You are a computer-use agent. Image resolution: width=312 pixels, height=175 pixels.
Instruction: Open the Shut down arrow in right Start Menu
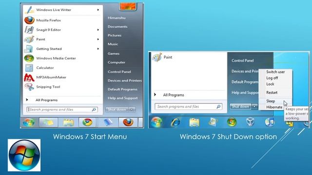click(254, 106)
